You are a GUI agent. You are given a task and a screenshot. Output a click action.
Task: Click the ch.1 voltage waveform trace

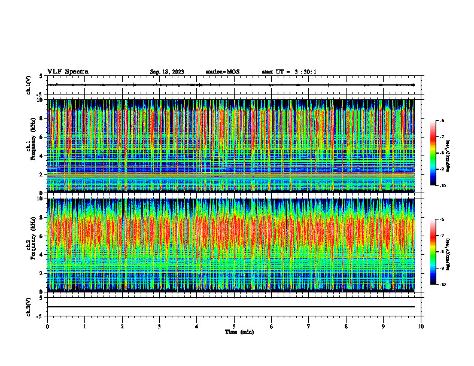pos(231,85)
